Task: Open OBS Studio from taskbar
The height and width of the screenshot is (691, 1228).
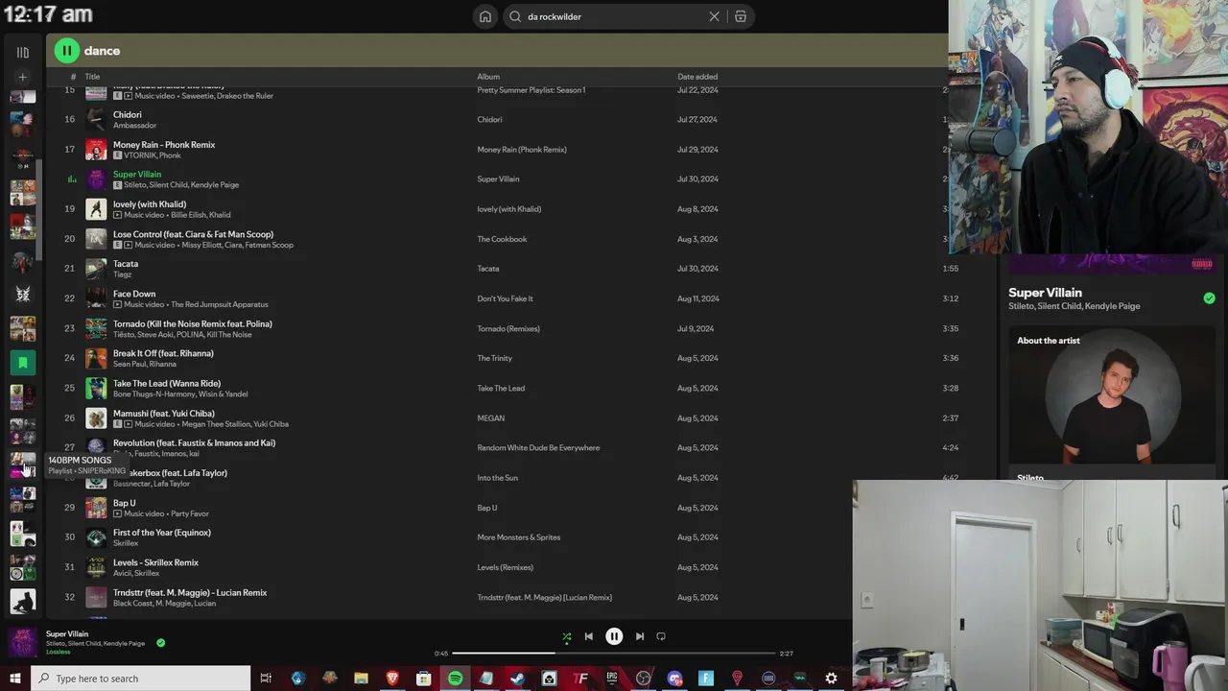Action: point(644,679)
